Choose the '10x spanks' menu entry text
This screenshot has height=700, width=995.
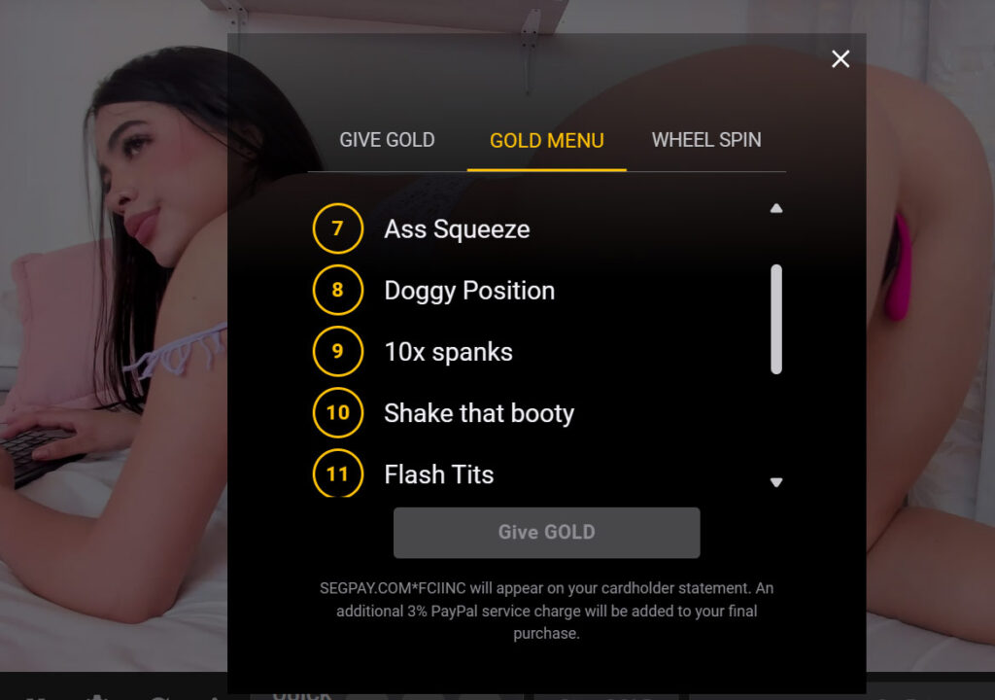[449, 352]
